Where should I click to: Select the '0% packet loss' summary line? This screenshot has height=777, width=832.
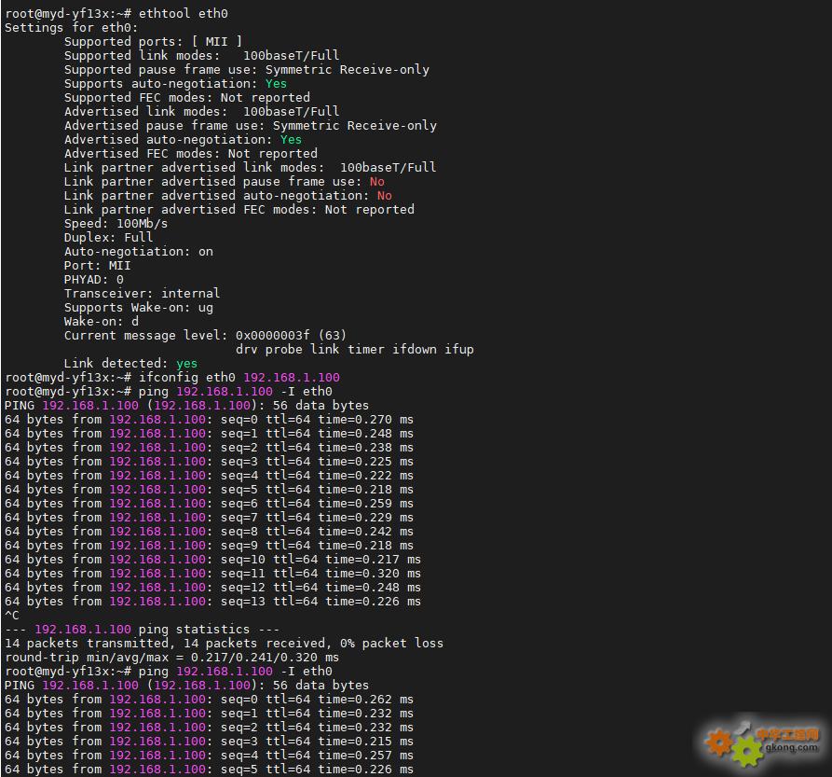(x=224, y=644)
